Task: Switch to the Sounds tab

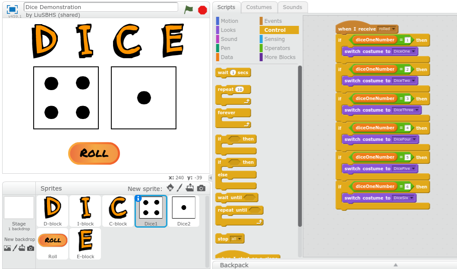Action: coord(293,7)
